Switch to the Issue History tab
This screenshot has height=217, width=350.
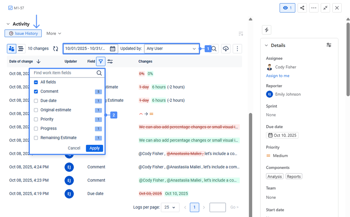[x=23, y=33]
